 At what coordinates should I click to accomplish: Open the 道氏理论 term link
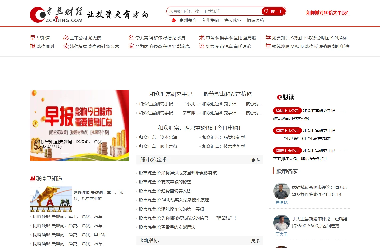point(242,47)
